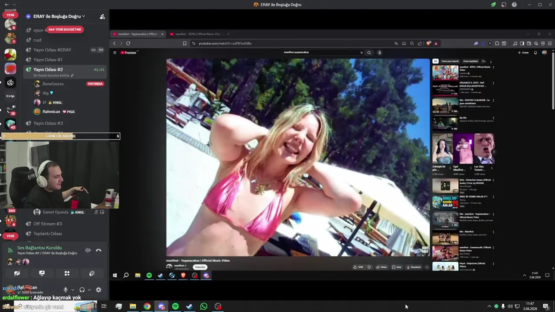
Task: Open the YouTube Create button
Action: (523, 52)
